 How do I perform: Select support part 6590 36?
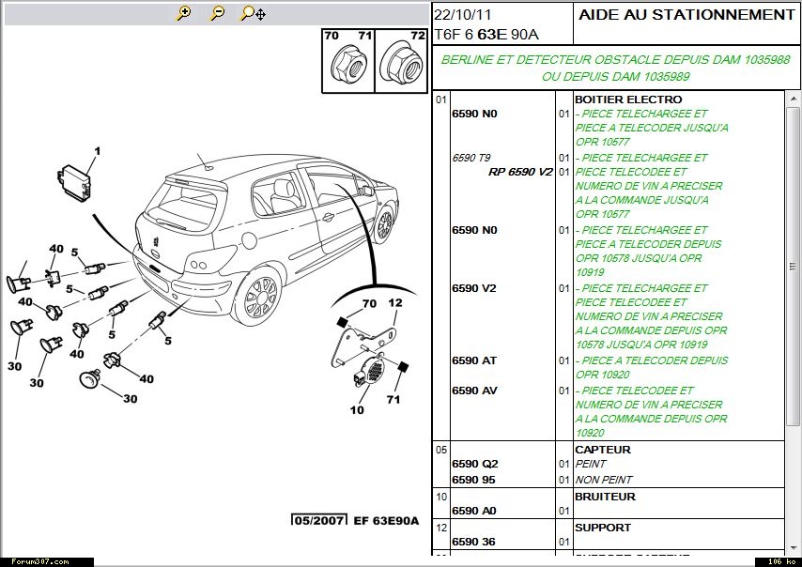point(474,542)
